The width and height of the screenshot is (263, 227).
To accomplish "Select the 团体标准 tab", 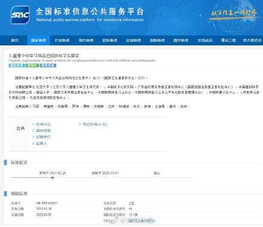I will coord(109,40).
